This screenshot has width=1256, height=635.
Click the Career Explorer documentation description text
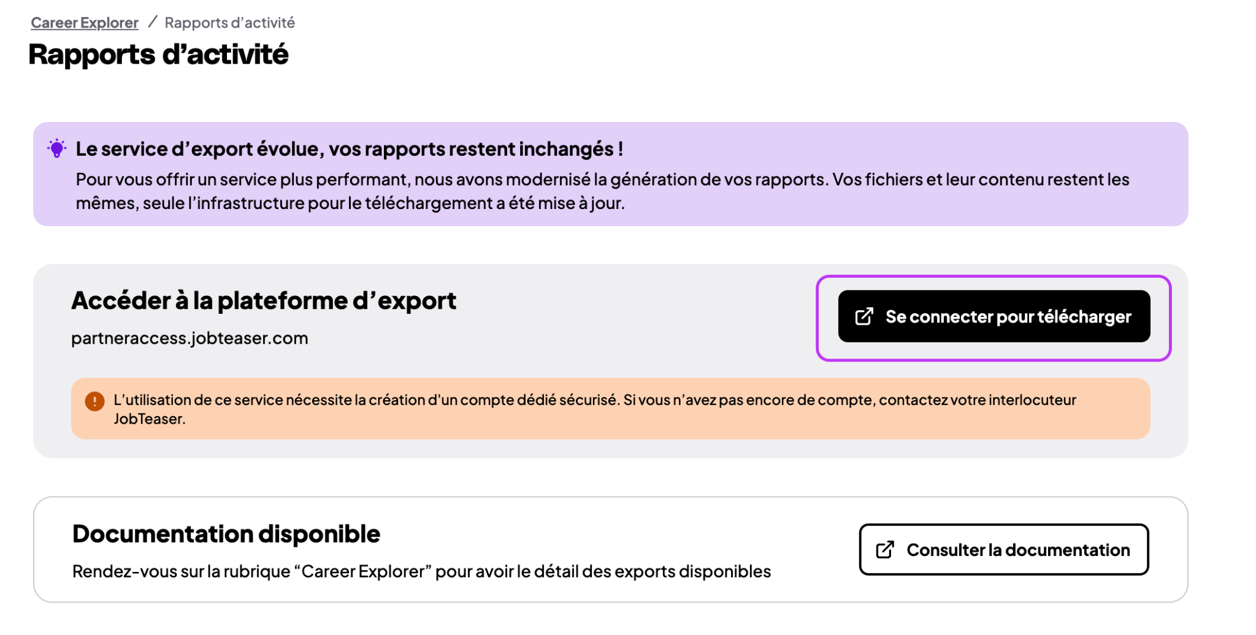click(x=421, y=571)
